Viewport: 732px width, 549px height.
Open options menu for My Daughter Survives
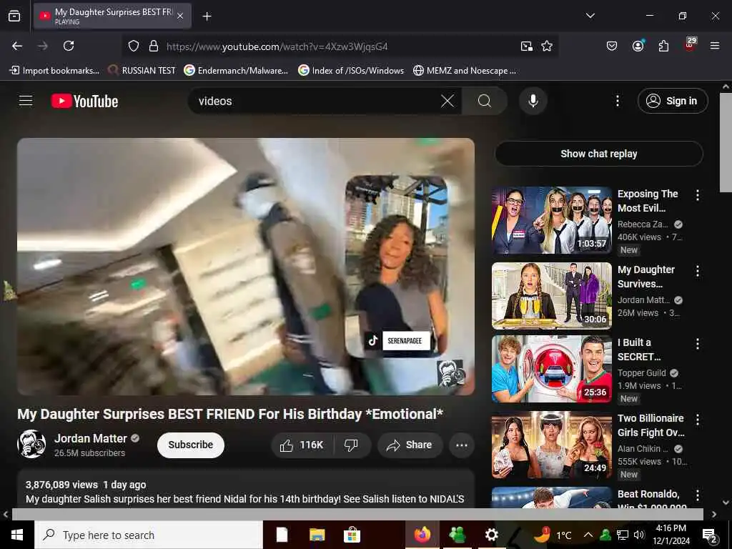[698, 271]
